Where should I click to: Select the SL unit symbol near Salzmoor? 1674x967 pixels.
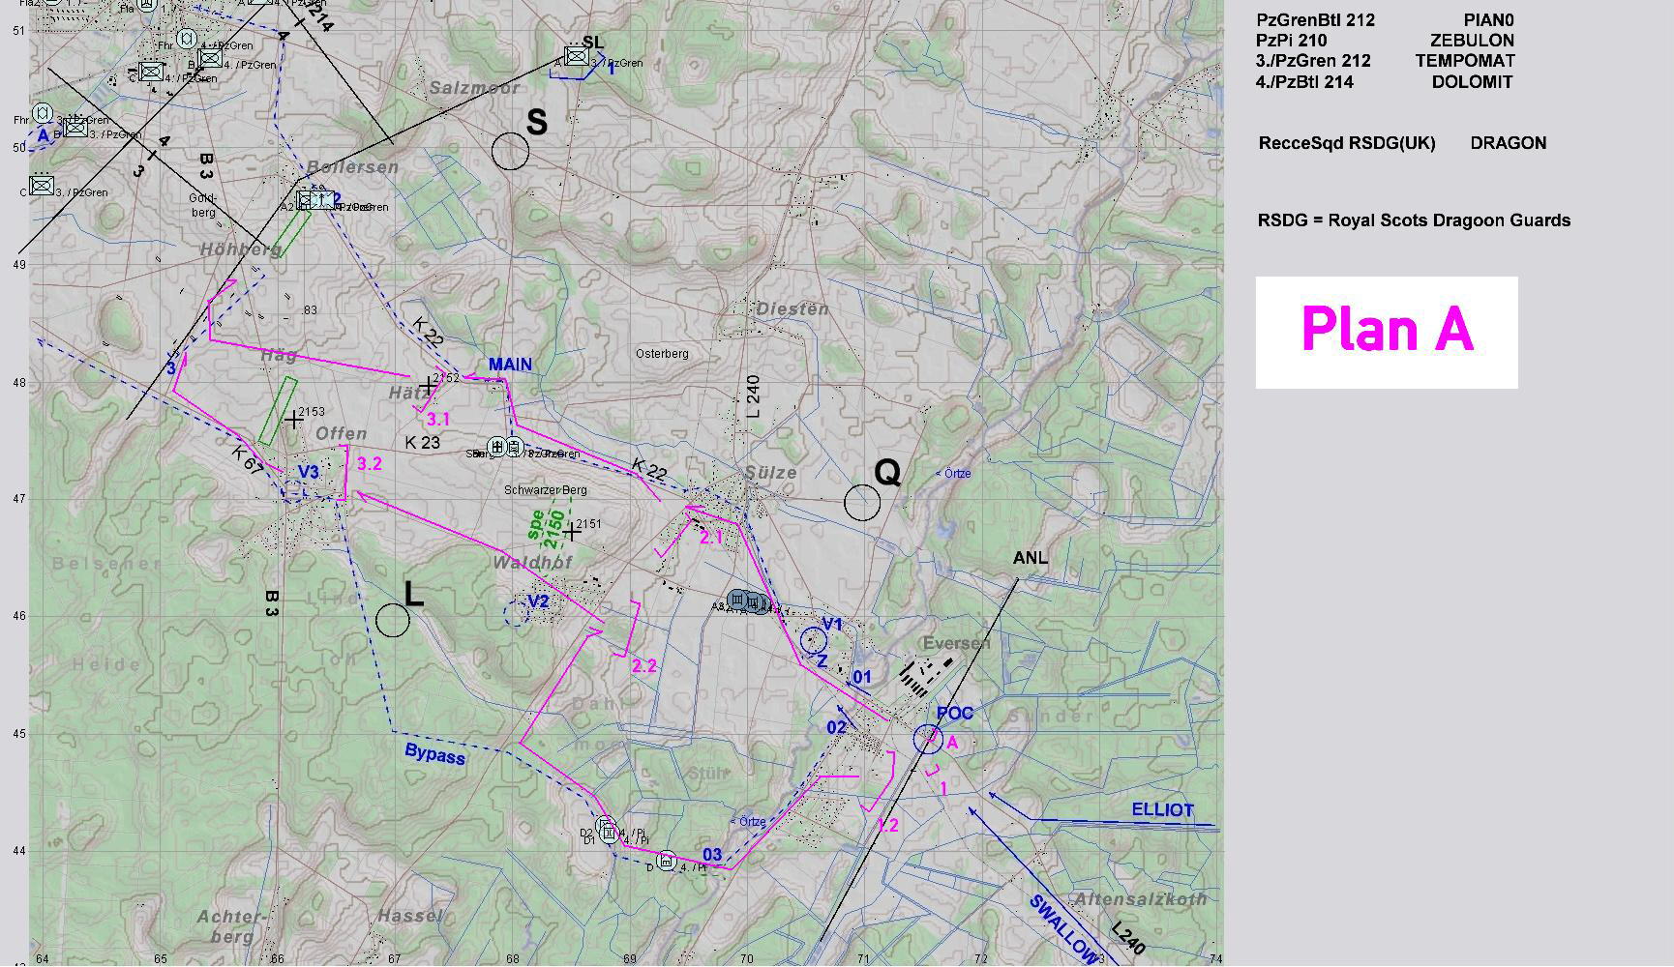pos(577,57)
